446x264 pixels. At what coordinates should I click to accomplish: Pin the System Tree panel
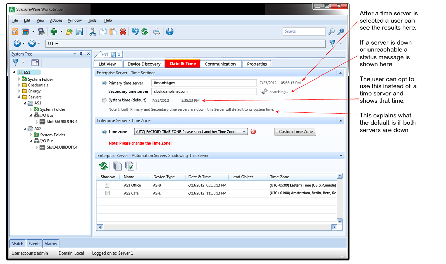click(81, 54)
